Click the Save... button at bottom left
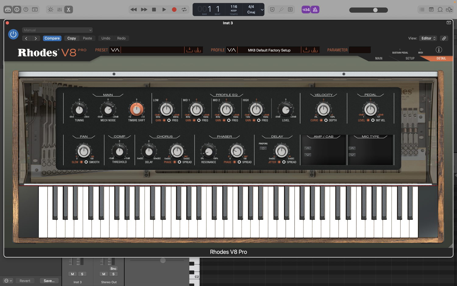Image resolution: width=457 pixels, height=286 pixels. click(49, 281)
